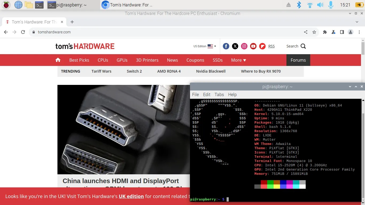Open the terminal File menu
The height and width of the screenshot is (205, 365).
tap(196, 94)
